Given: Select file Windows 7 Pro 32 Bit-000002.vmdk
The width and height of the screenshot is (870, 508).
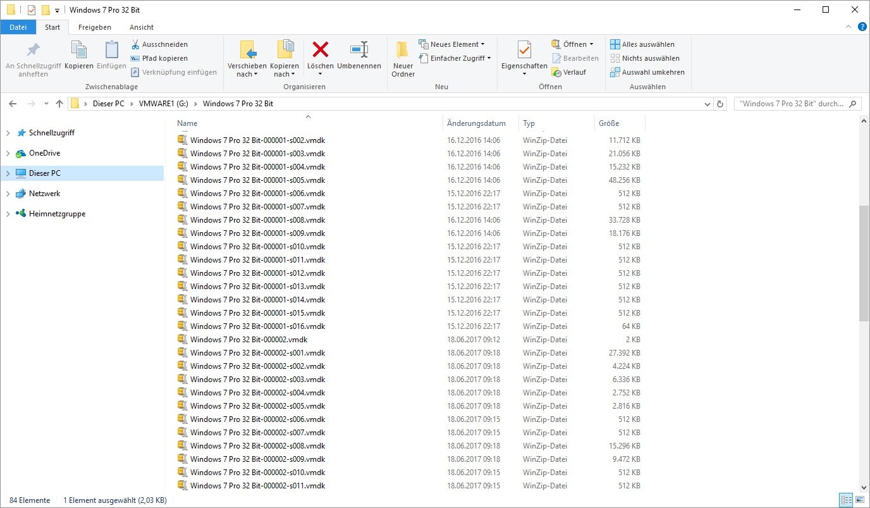Looking at the screenshot, I should tap(248, 340).
